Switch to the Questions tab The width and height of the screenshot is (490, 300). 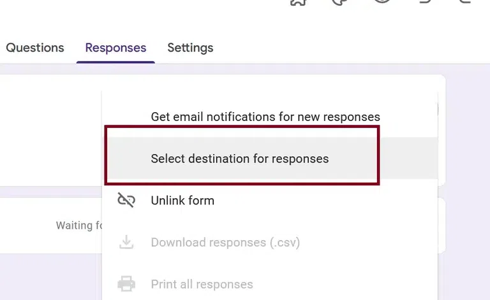coord(35,48)
